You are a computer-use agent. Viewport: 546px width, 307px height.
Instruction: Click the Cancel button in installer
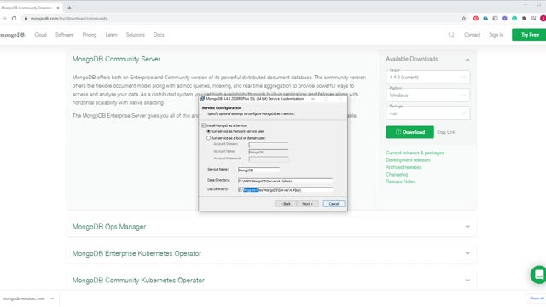[x=334, y=204]
